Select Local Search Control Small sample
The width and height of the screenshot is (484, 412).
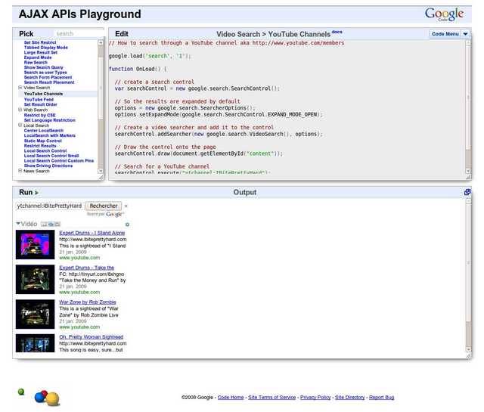pos(51,156)
